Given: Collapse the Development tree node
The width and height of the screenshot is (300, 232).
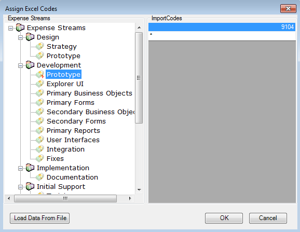Looking at the screenshot, I should [20, 65].
